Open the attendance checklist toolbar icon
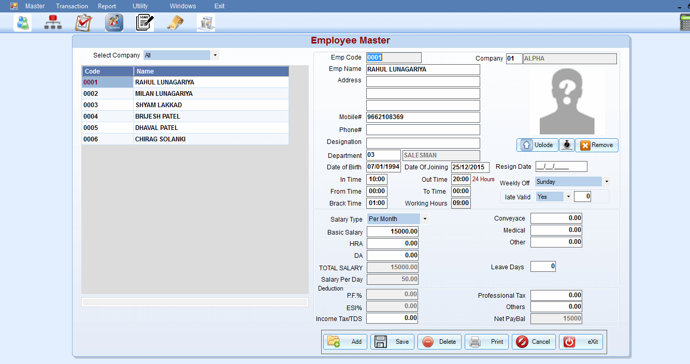 (83, 22)
